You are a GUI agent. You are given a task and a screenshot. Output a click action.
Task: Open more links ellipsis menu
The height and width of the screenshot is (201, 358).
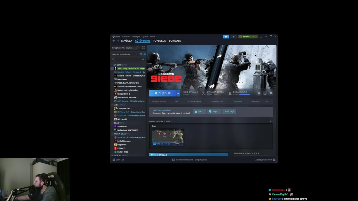(267, 101)
